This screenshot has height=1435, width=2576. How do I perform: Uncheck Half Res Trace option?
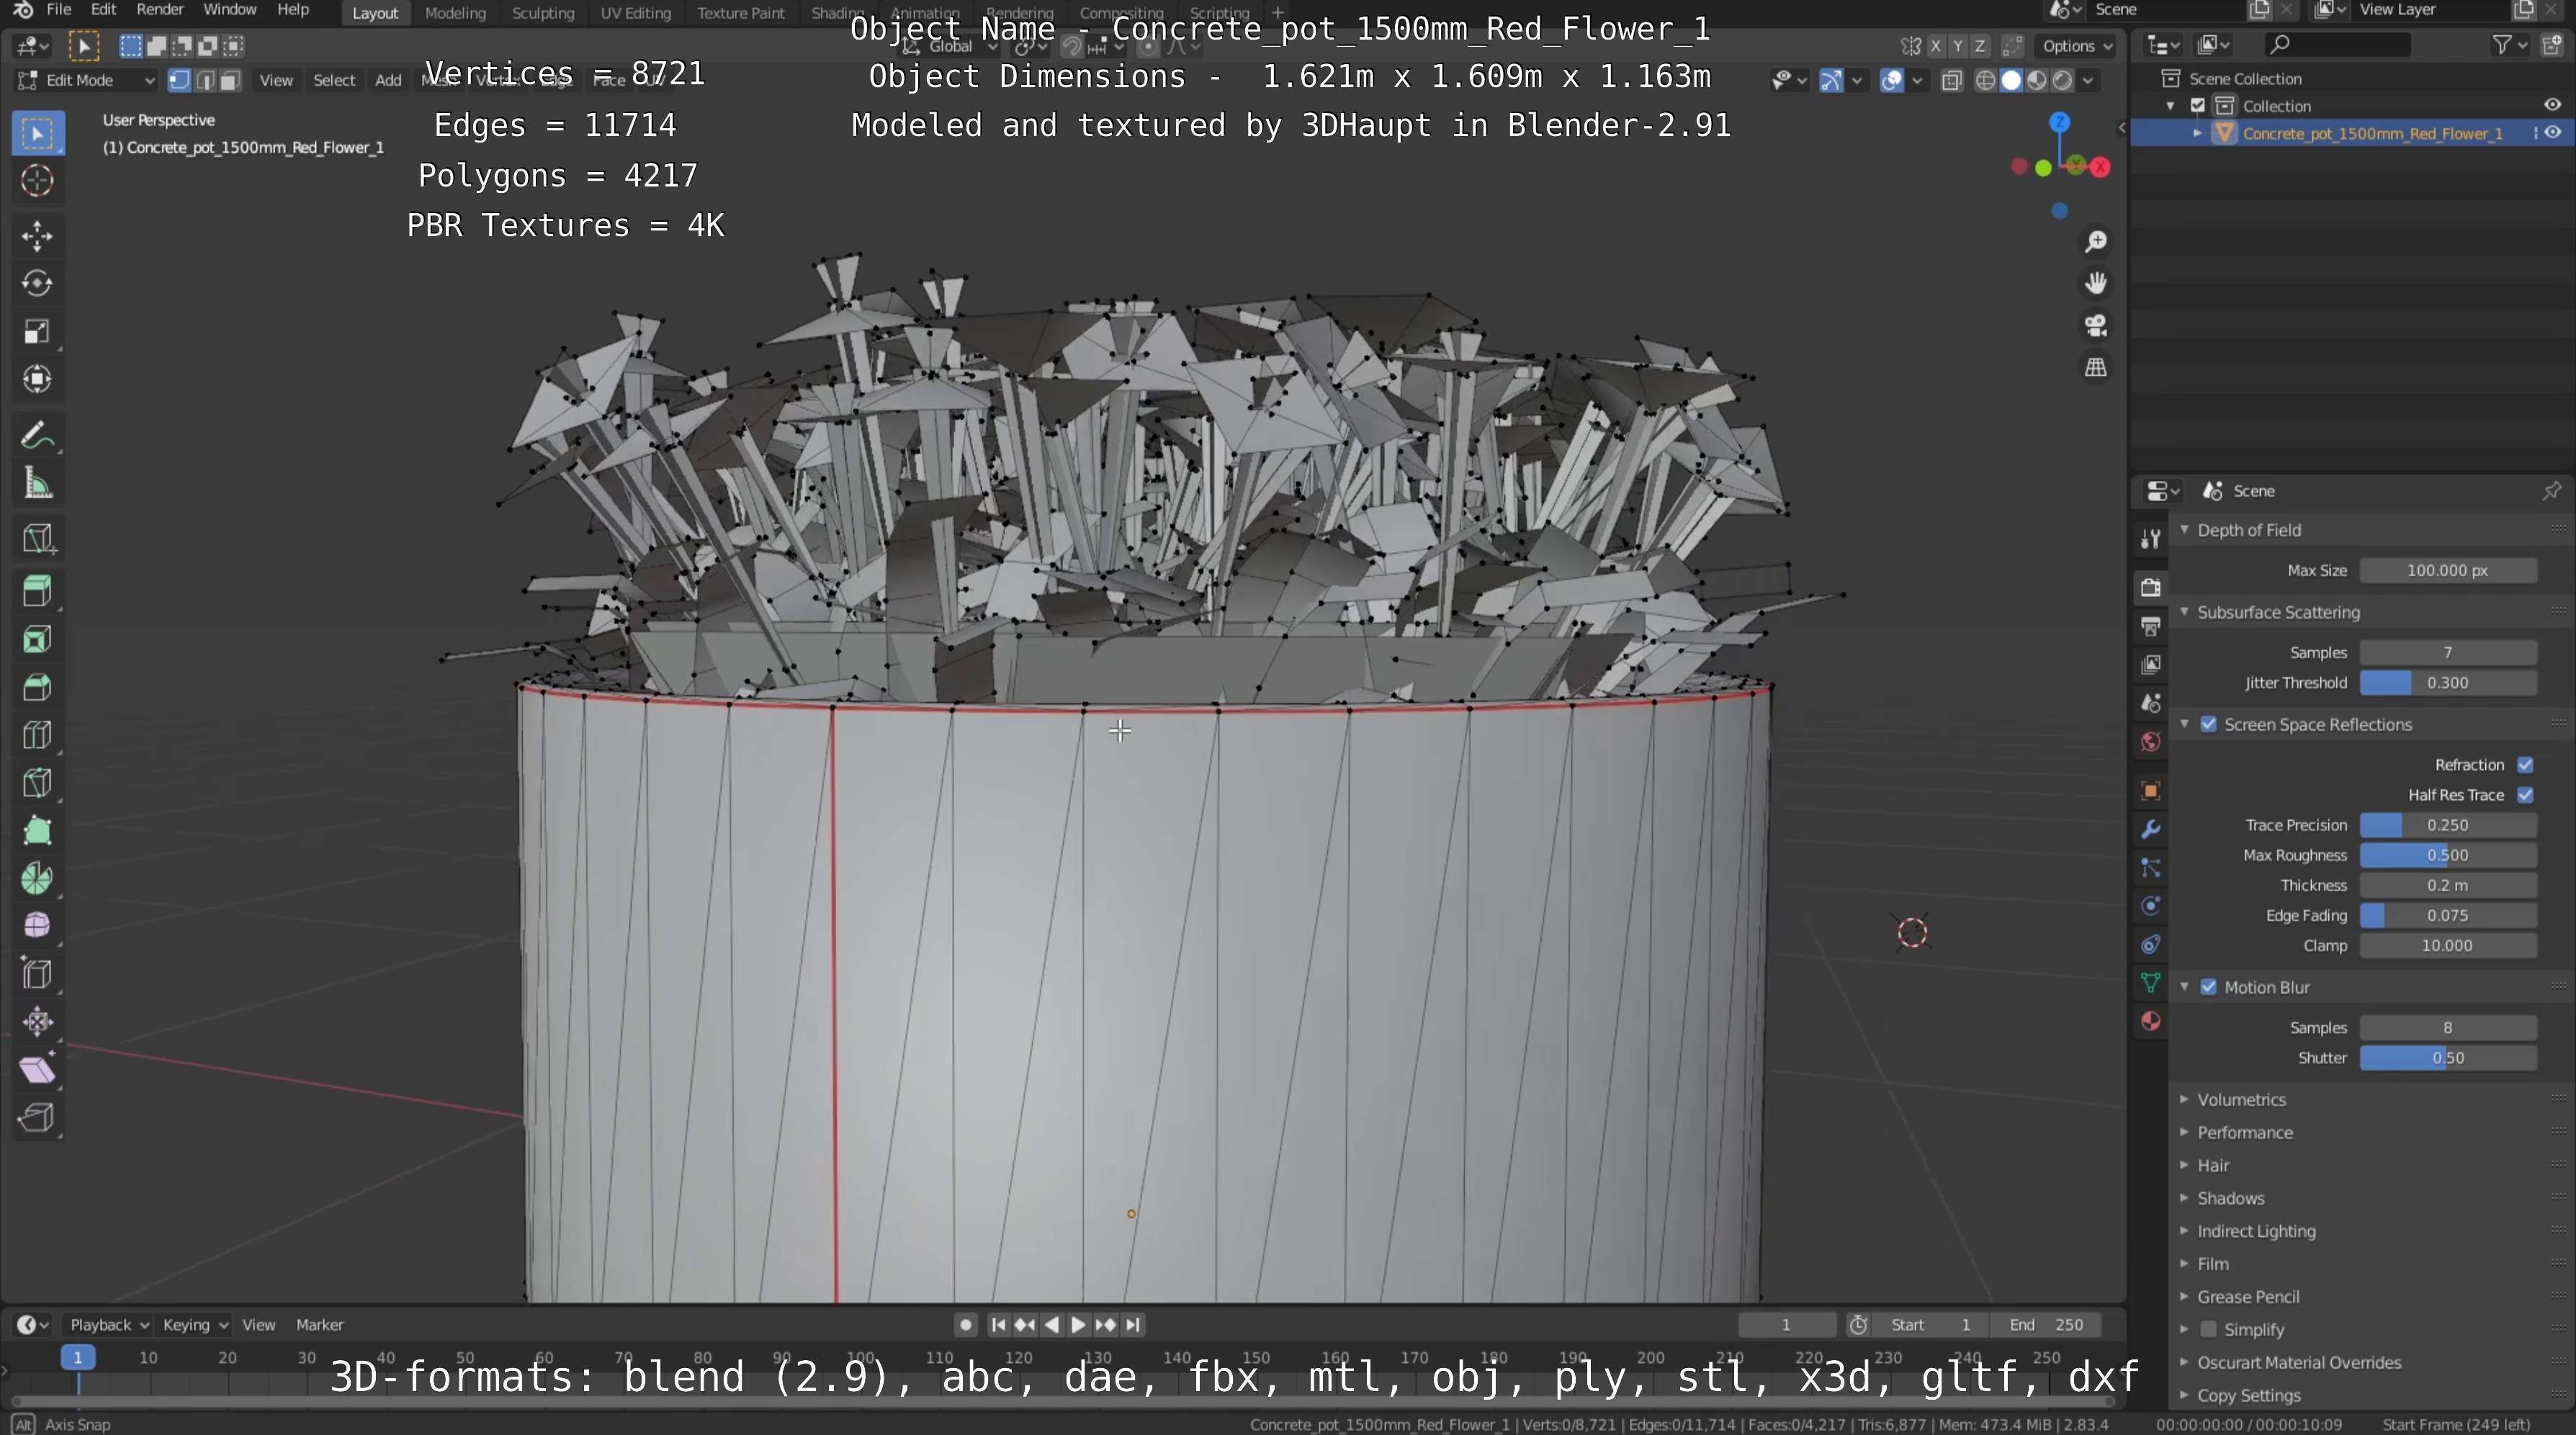(x=2525, y=795)
